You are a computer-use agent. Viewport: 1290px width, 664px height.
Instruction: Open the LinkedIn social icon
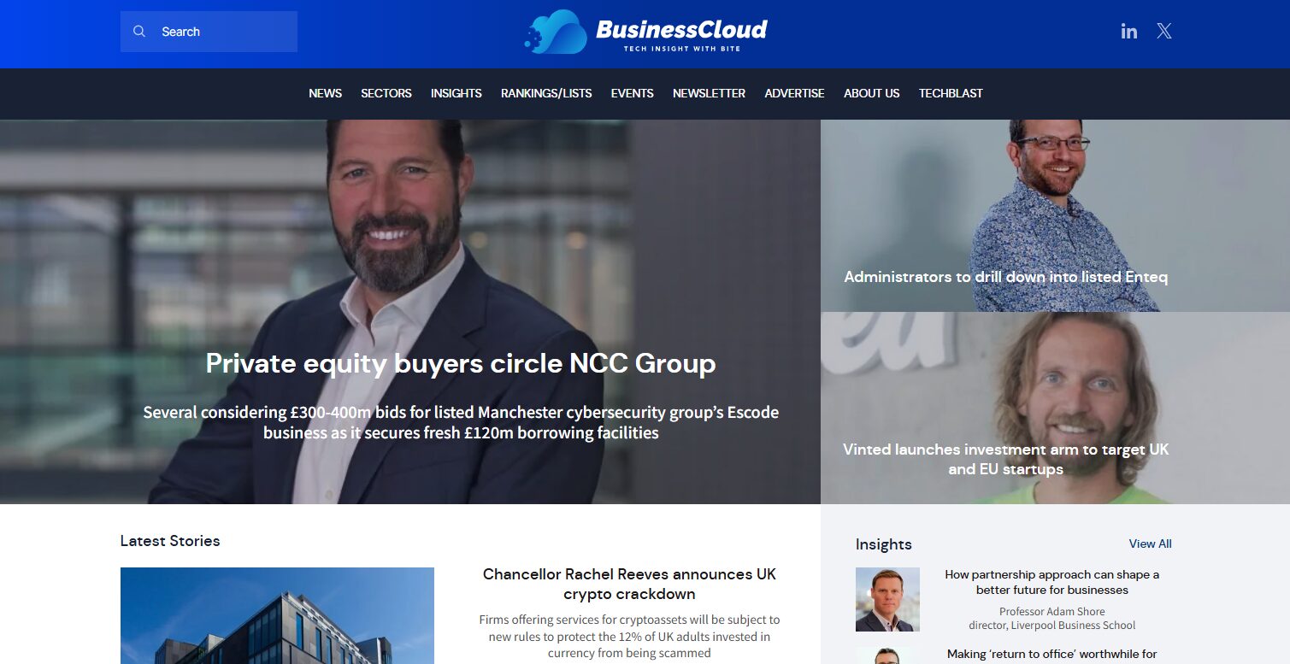1129,32
